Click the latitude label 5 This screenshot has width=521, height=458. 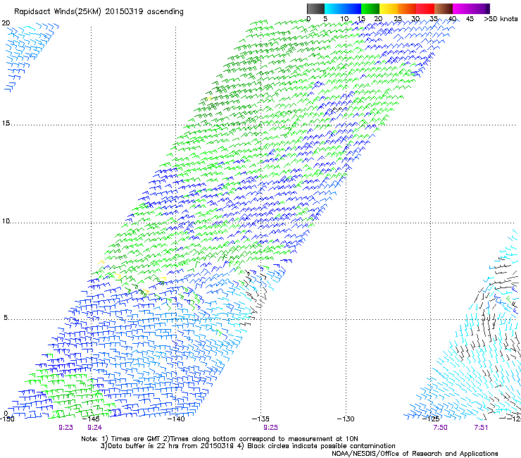click(x=6, y=318)
